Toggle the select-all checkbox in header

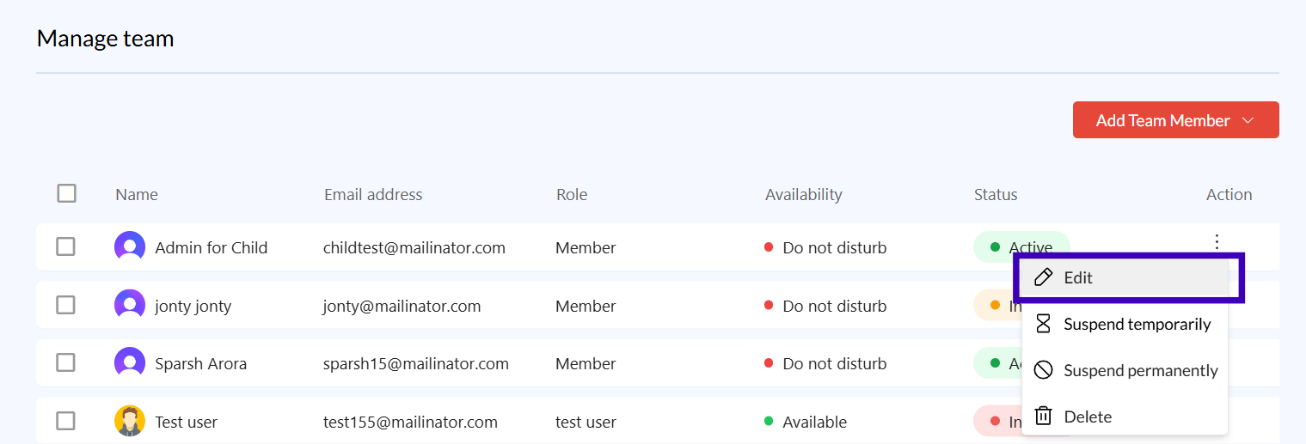(x=66, y=193)
